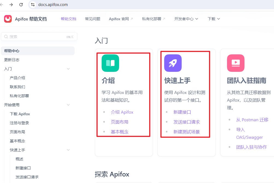Open 注册与登录 in the sidebar
The image size is (274, 183).
(x=19, y=123)
